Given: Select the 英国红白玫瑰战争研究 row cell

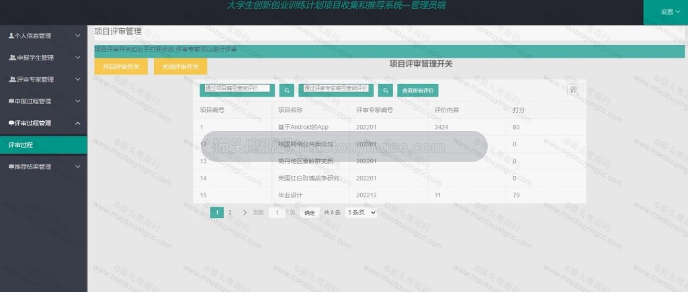Looking at the screenshot, I should tap(310, 179).
